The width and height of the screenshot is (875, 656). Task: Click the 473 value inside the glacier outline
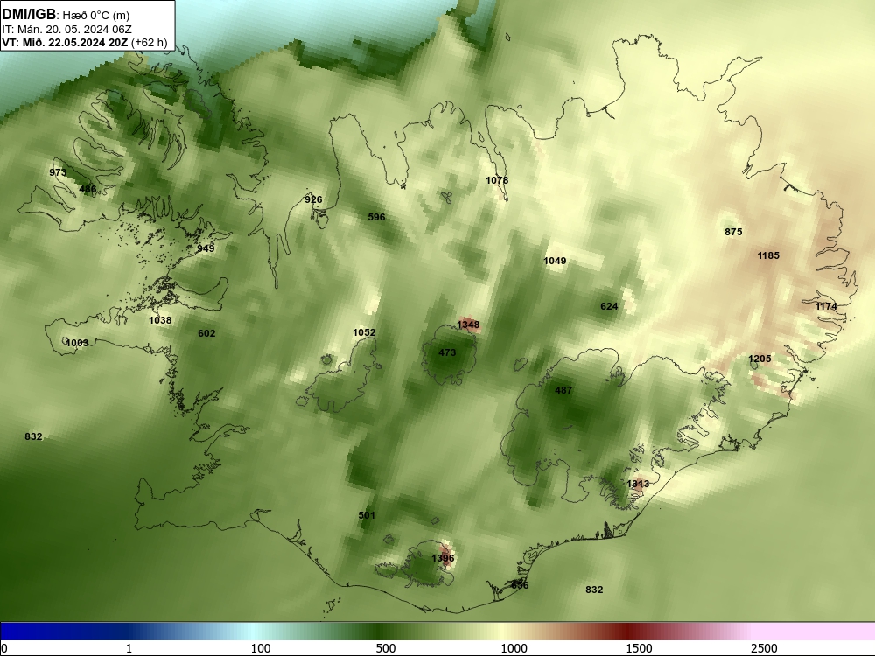pyautogui.click(x=447, y=352)
